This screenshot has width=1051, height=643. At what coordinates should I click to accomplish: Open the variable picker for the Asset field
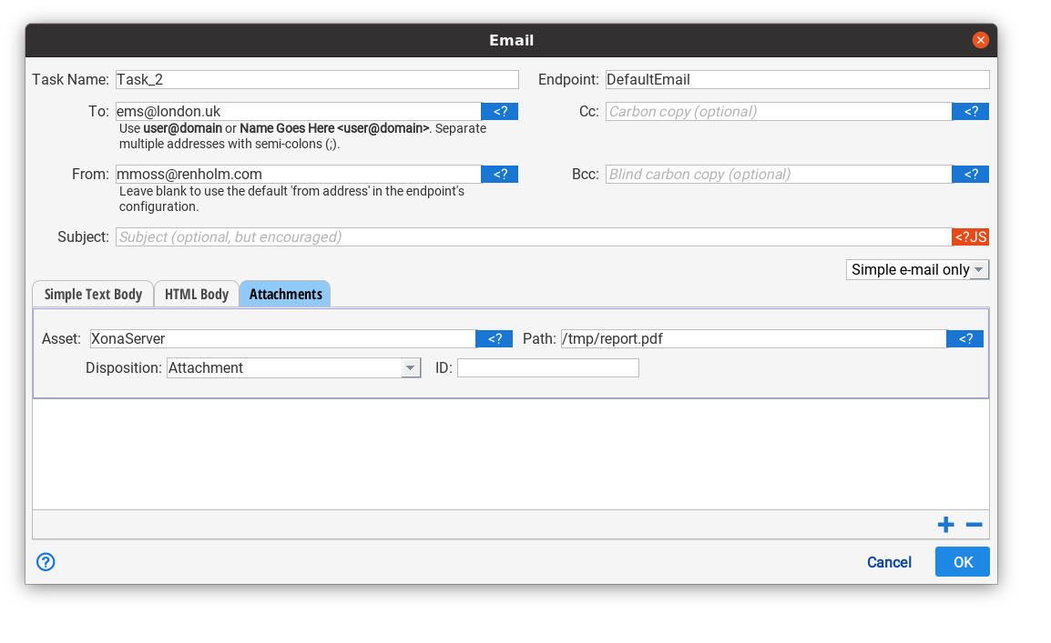494,338
